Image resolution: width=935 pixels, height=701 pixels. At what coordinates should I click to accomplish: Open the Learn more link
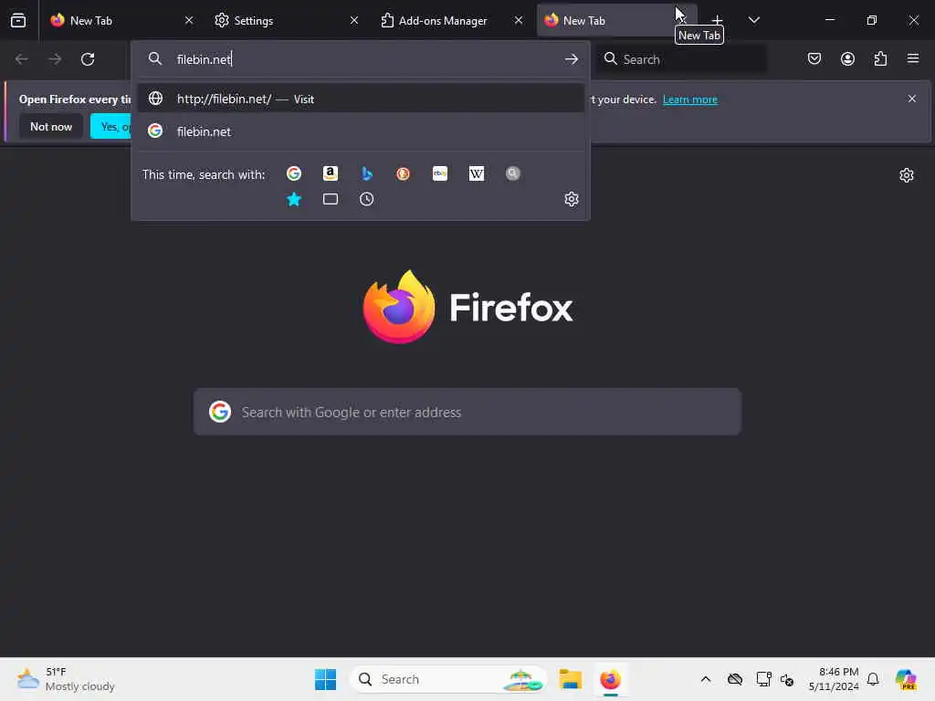pos(690,99)
